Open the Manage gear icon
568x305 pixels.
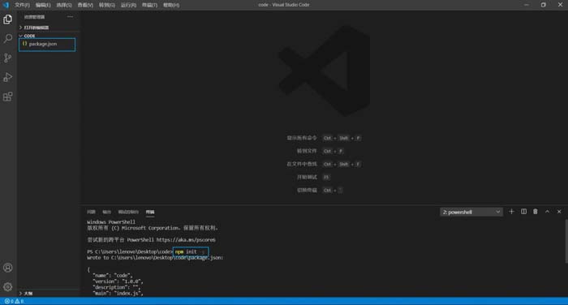click(7, 286)
